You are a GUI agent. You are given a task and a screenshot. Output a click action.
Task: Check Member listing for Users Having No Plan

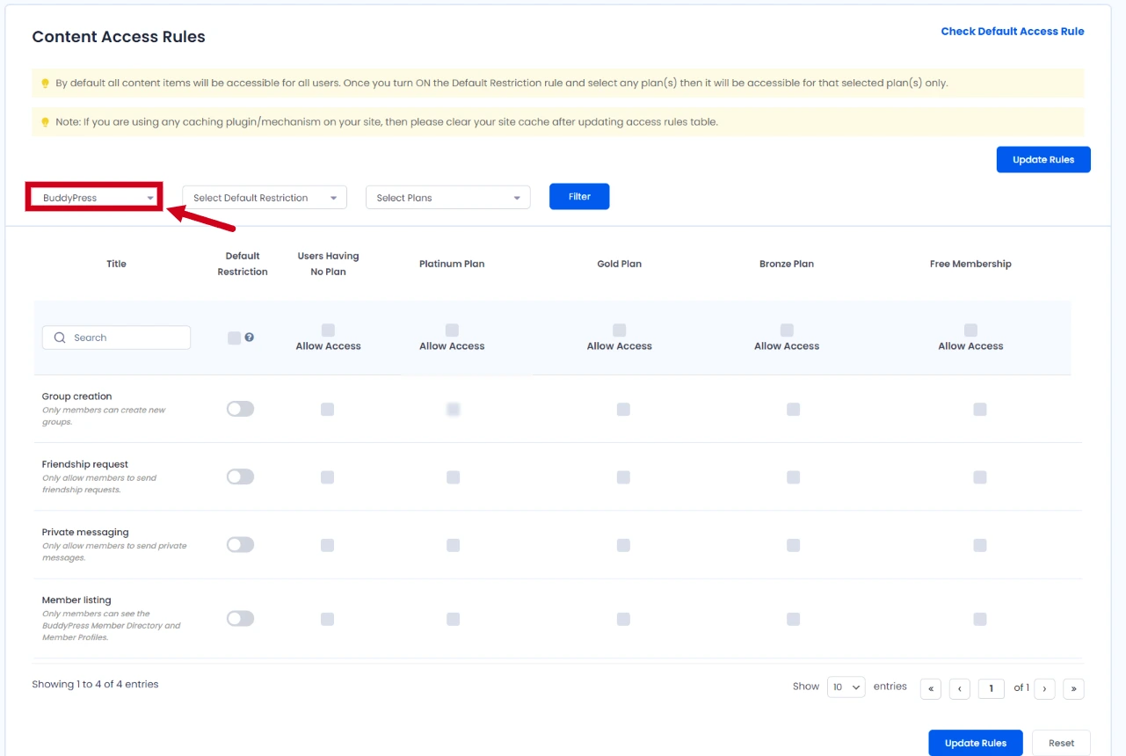[x=327, y=619]
